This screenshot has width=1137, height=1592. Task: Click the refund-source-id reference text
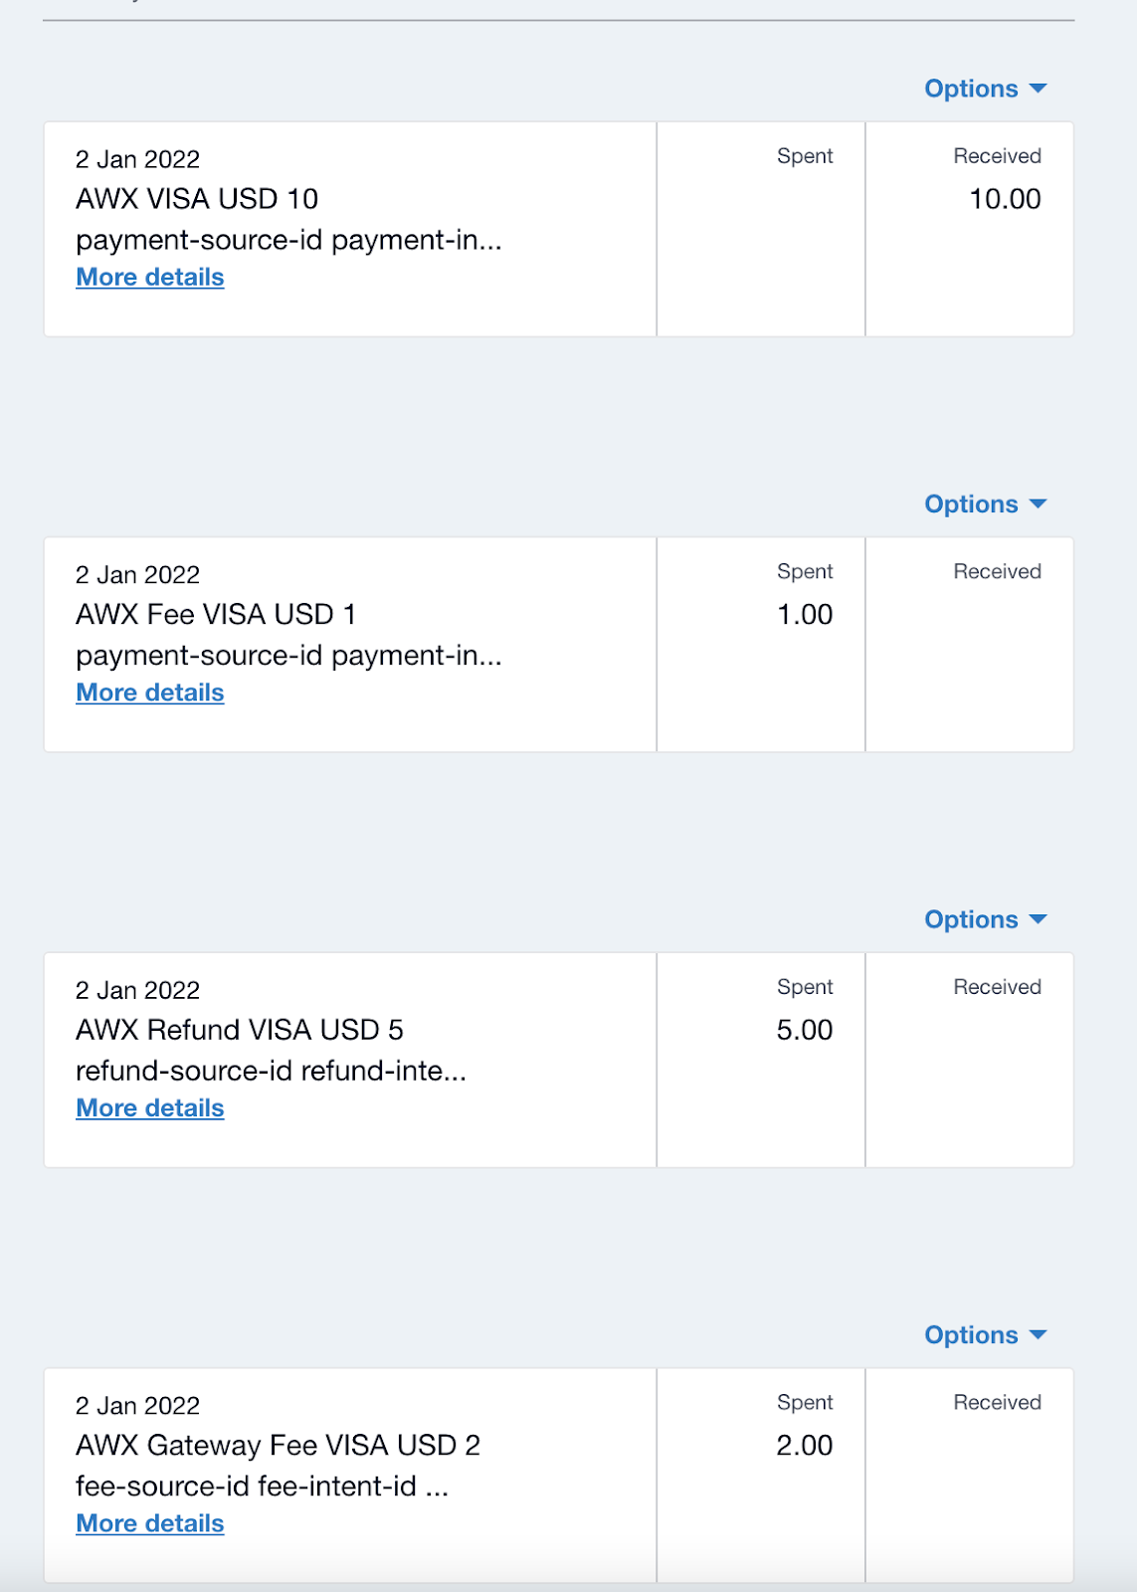[271, 1071]
